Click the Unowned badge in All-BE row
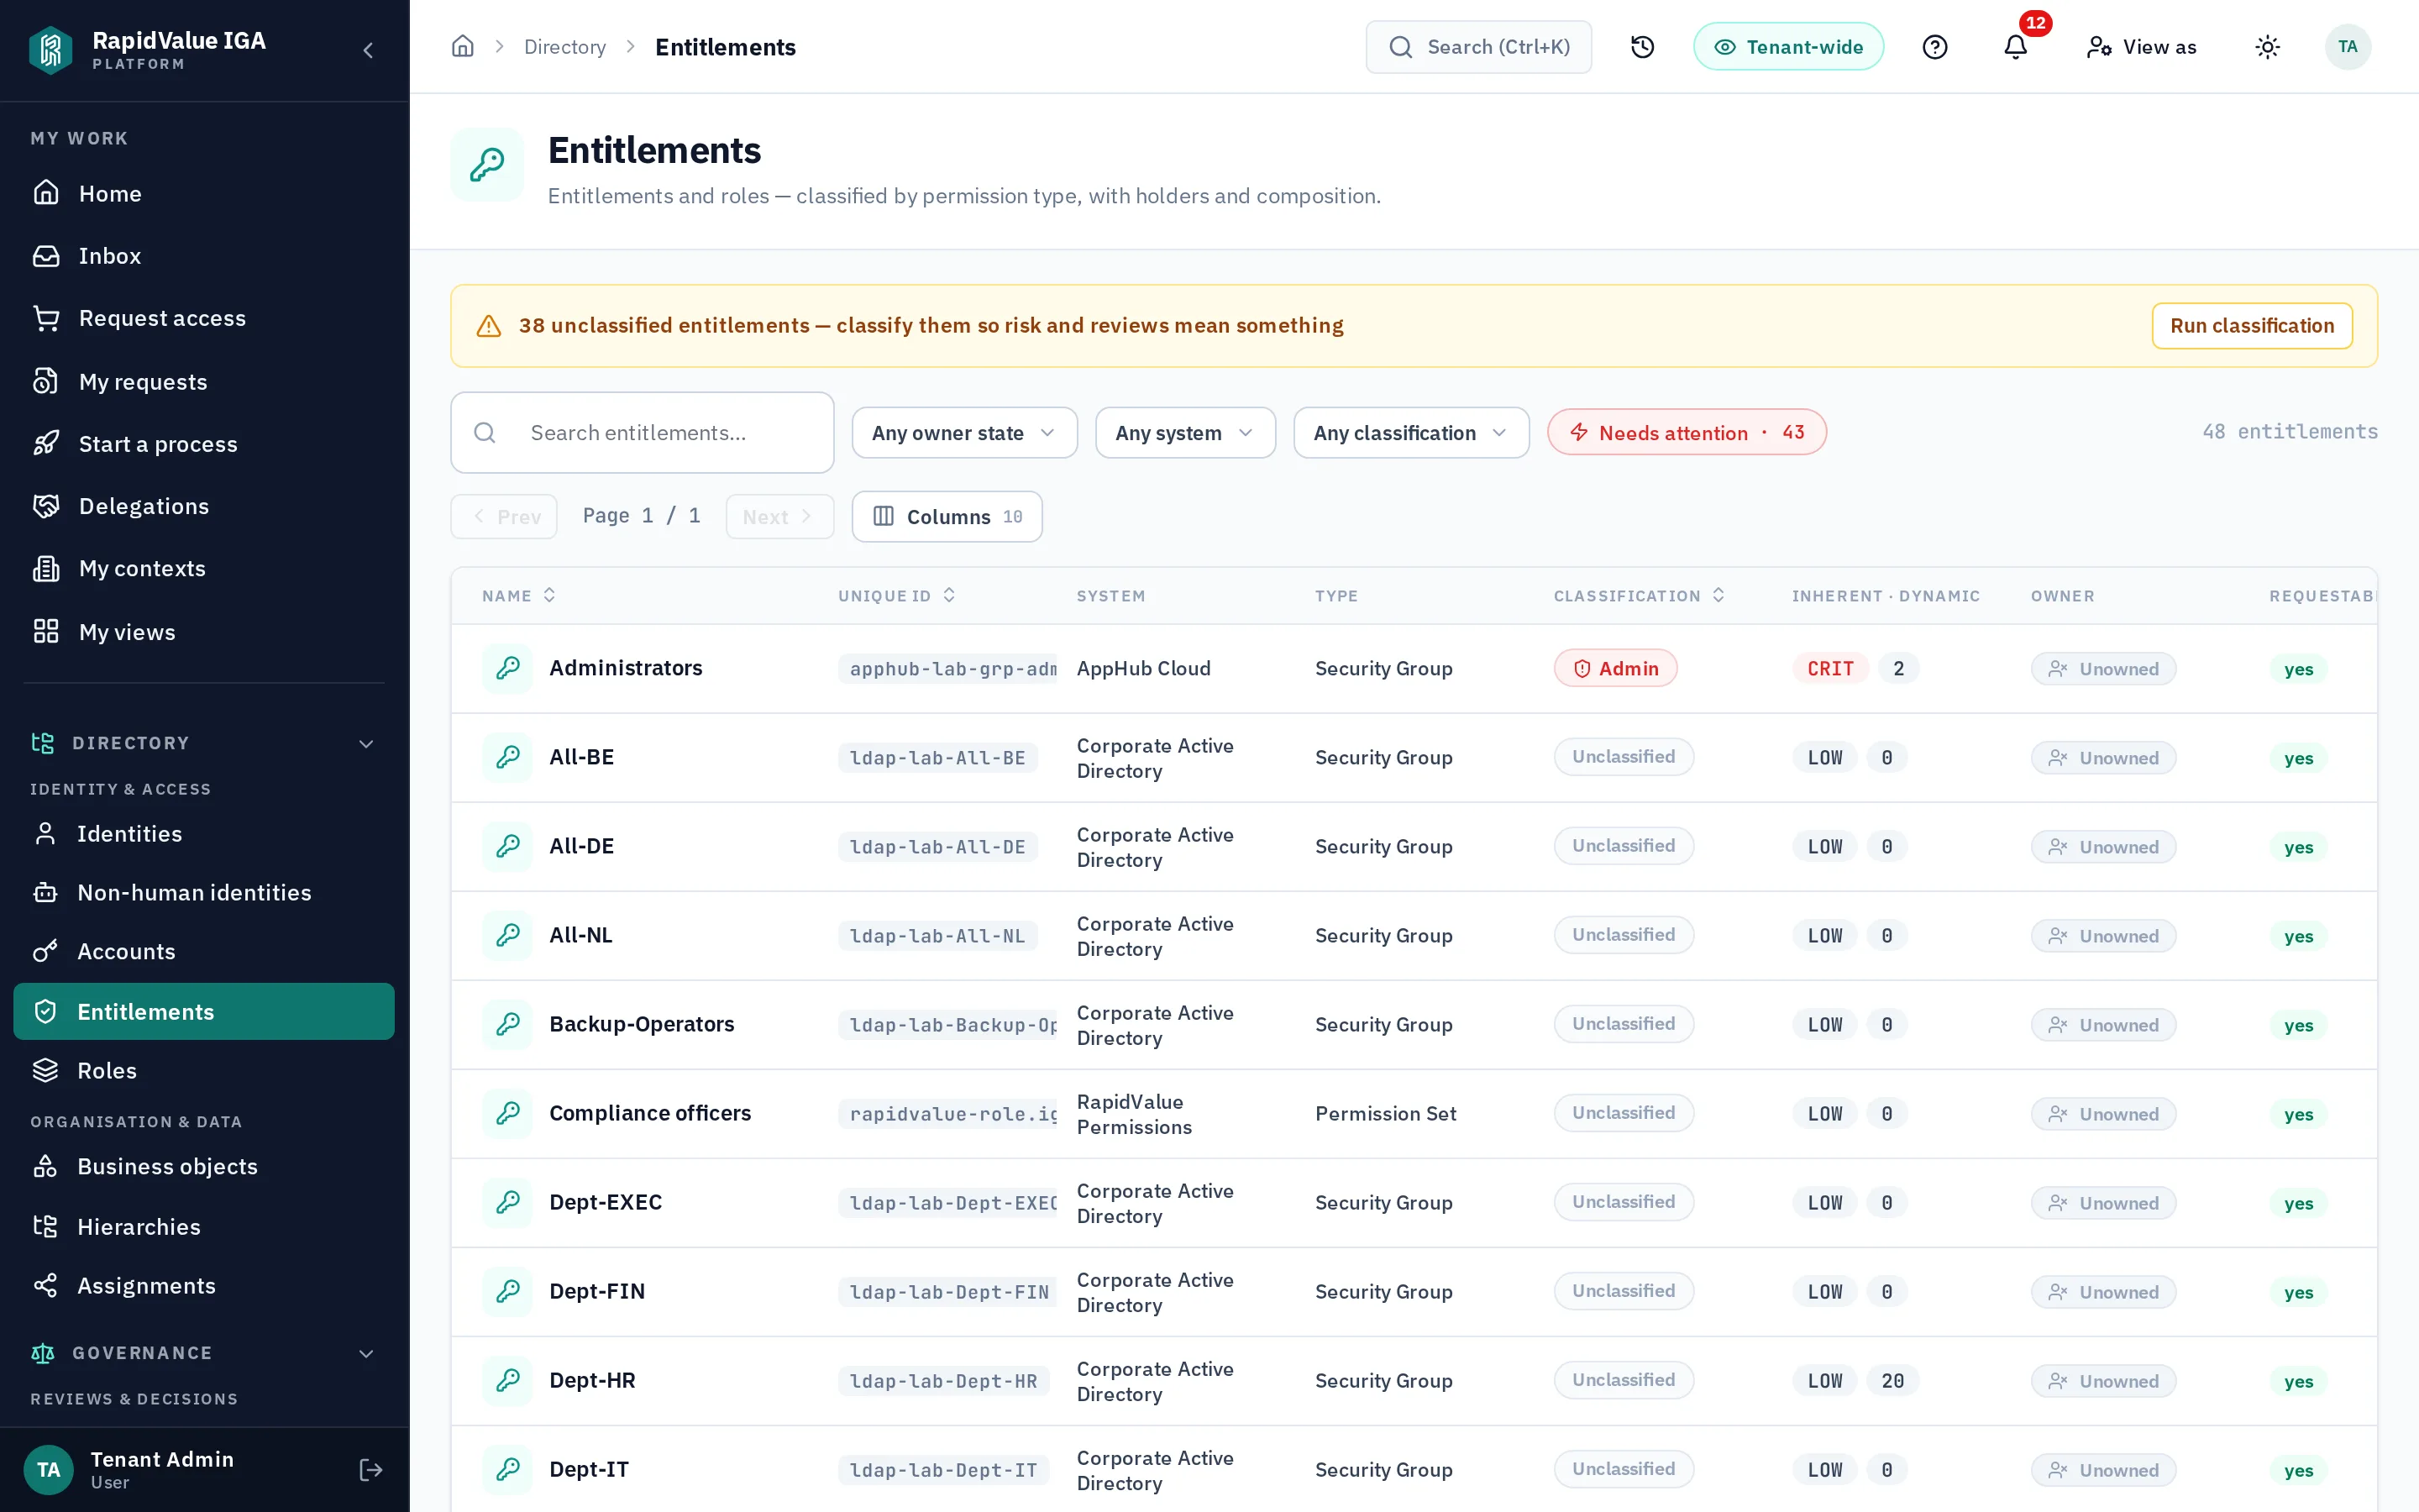Screen dimensions: 2419x1512 coord(2103,758)
